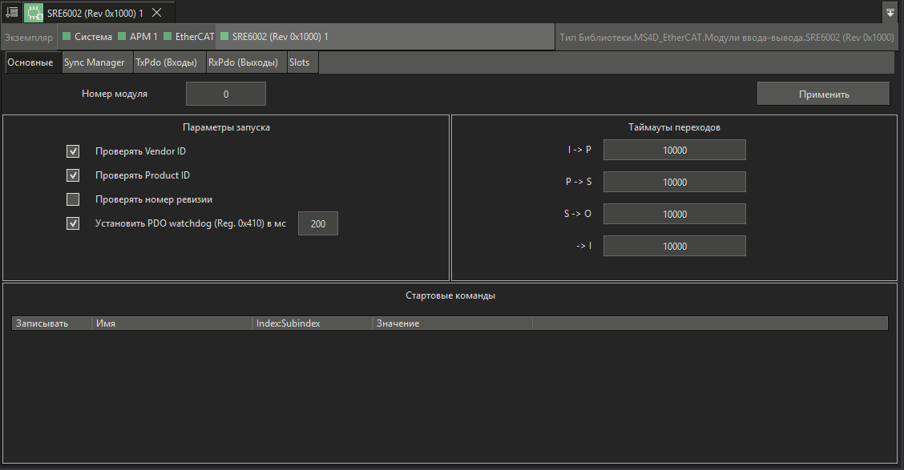Click the green square icon next to Система

pos(67,36)
